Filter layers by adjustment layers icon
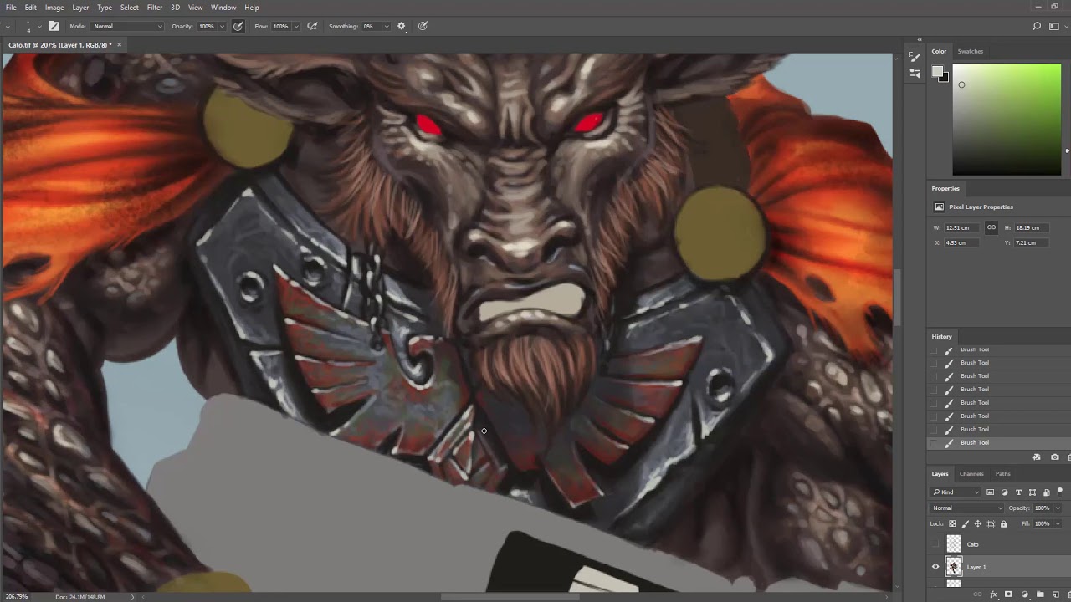 pyautogui.click(x=1005, y=492)
